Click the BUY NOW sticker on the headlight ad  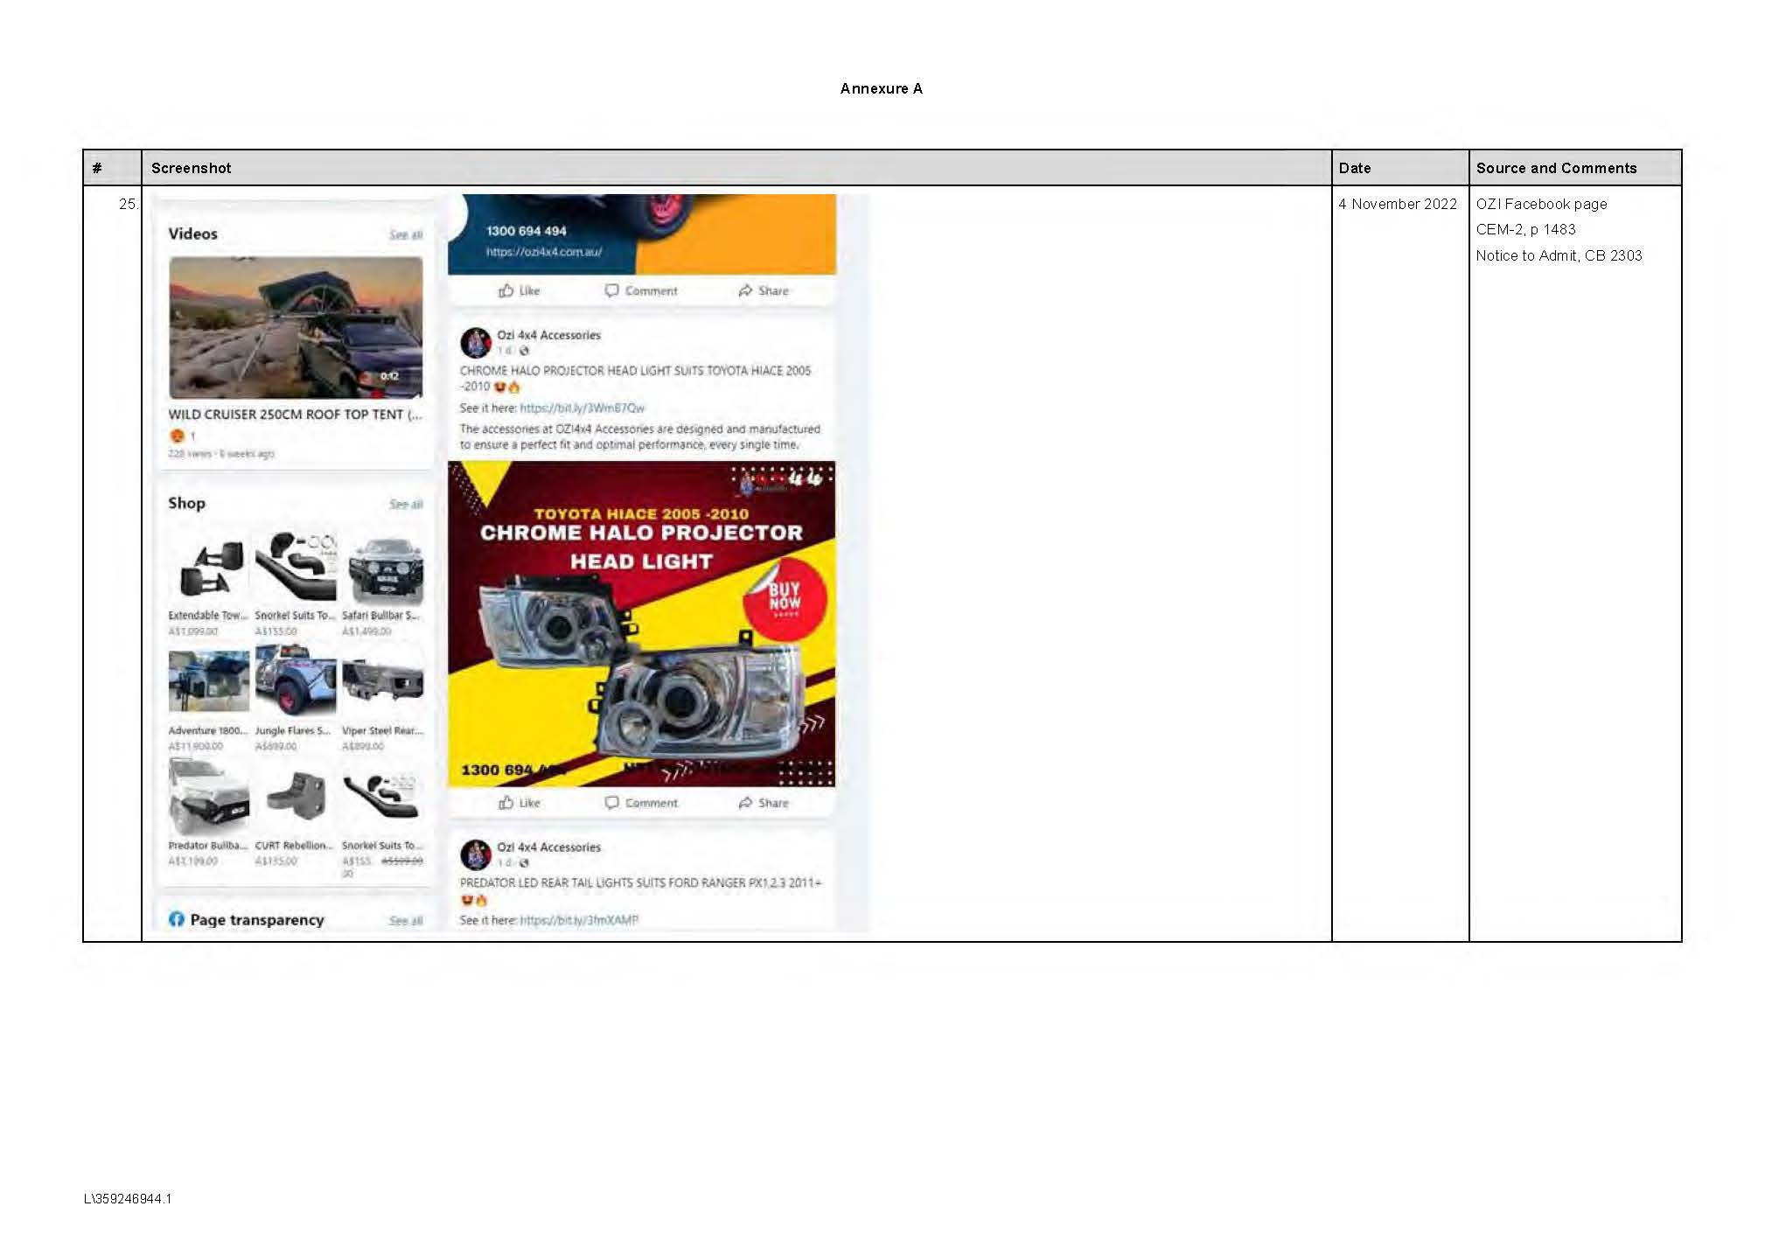pos(785,601)
